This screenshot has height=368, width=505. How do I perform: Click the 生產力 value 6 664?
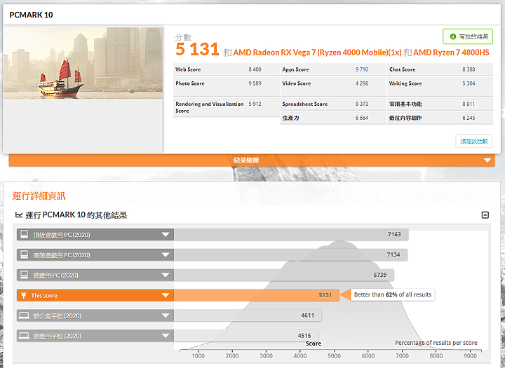(x=362, y=118)
